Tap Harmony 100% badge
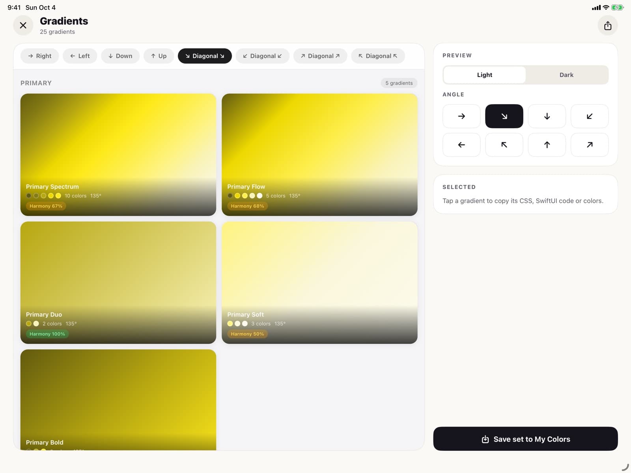631x473 pixels. click(47, 334)
